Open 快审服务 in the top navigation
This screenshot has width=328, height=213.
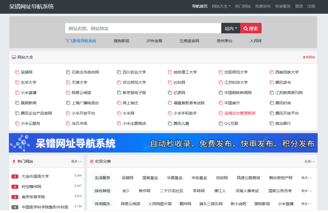click(283, 6)
